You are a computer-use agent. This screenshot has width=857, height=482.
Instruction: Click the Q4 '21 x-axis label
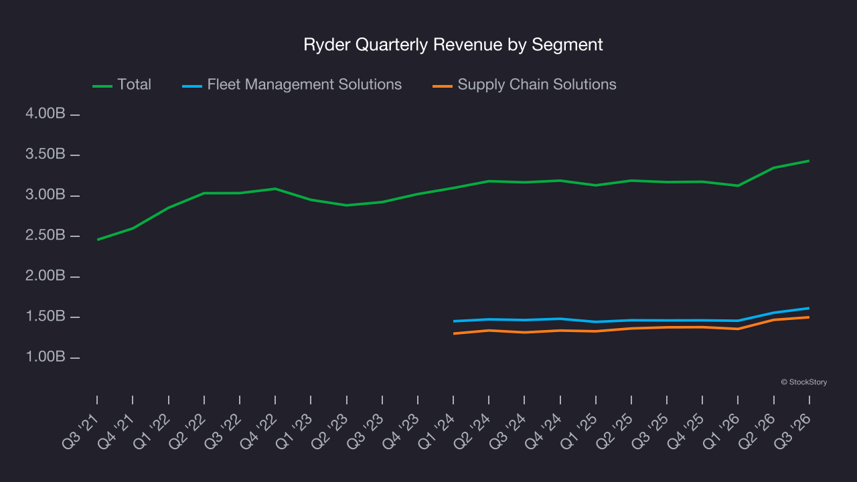point(117,432)
